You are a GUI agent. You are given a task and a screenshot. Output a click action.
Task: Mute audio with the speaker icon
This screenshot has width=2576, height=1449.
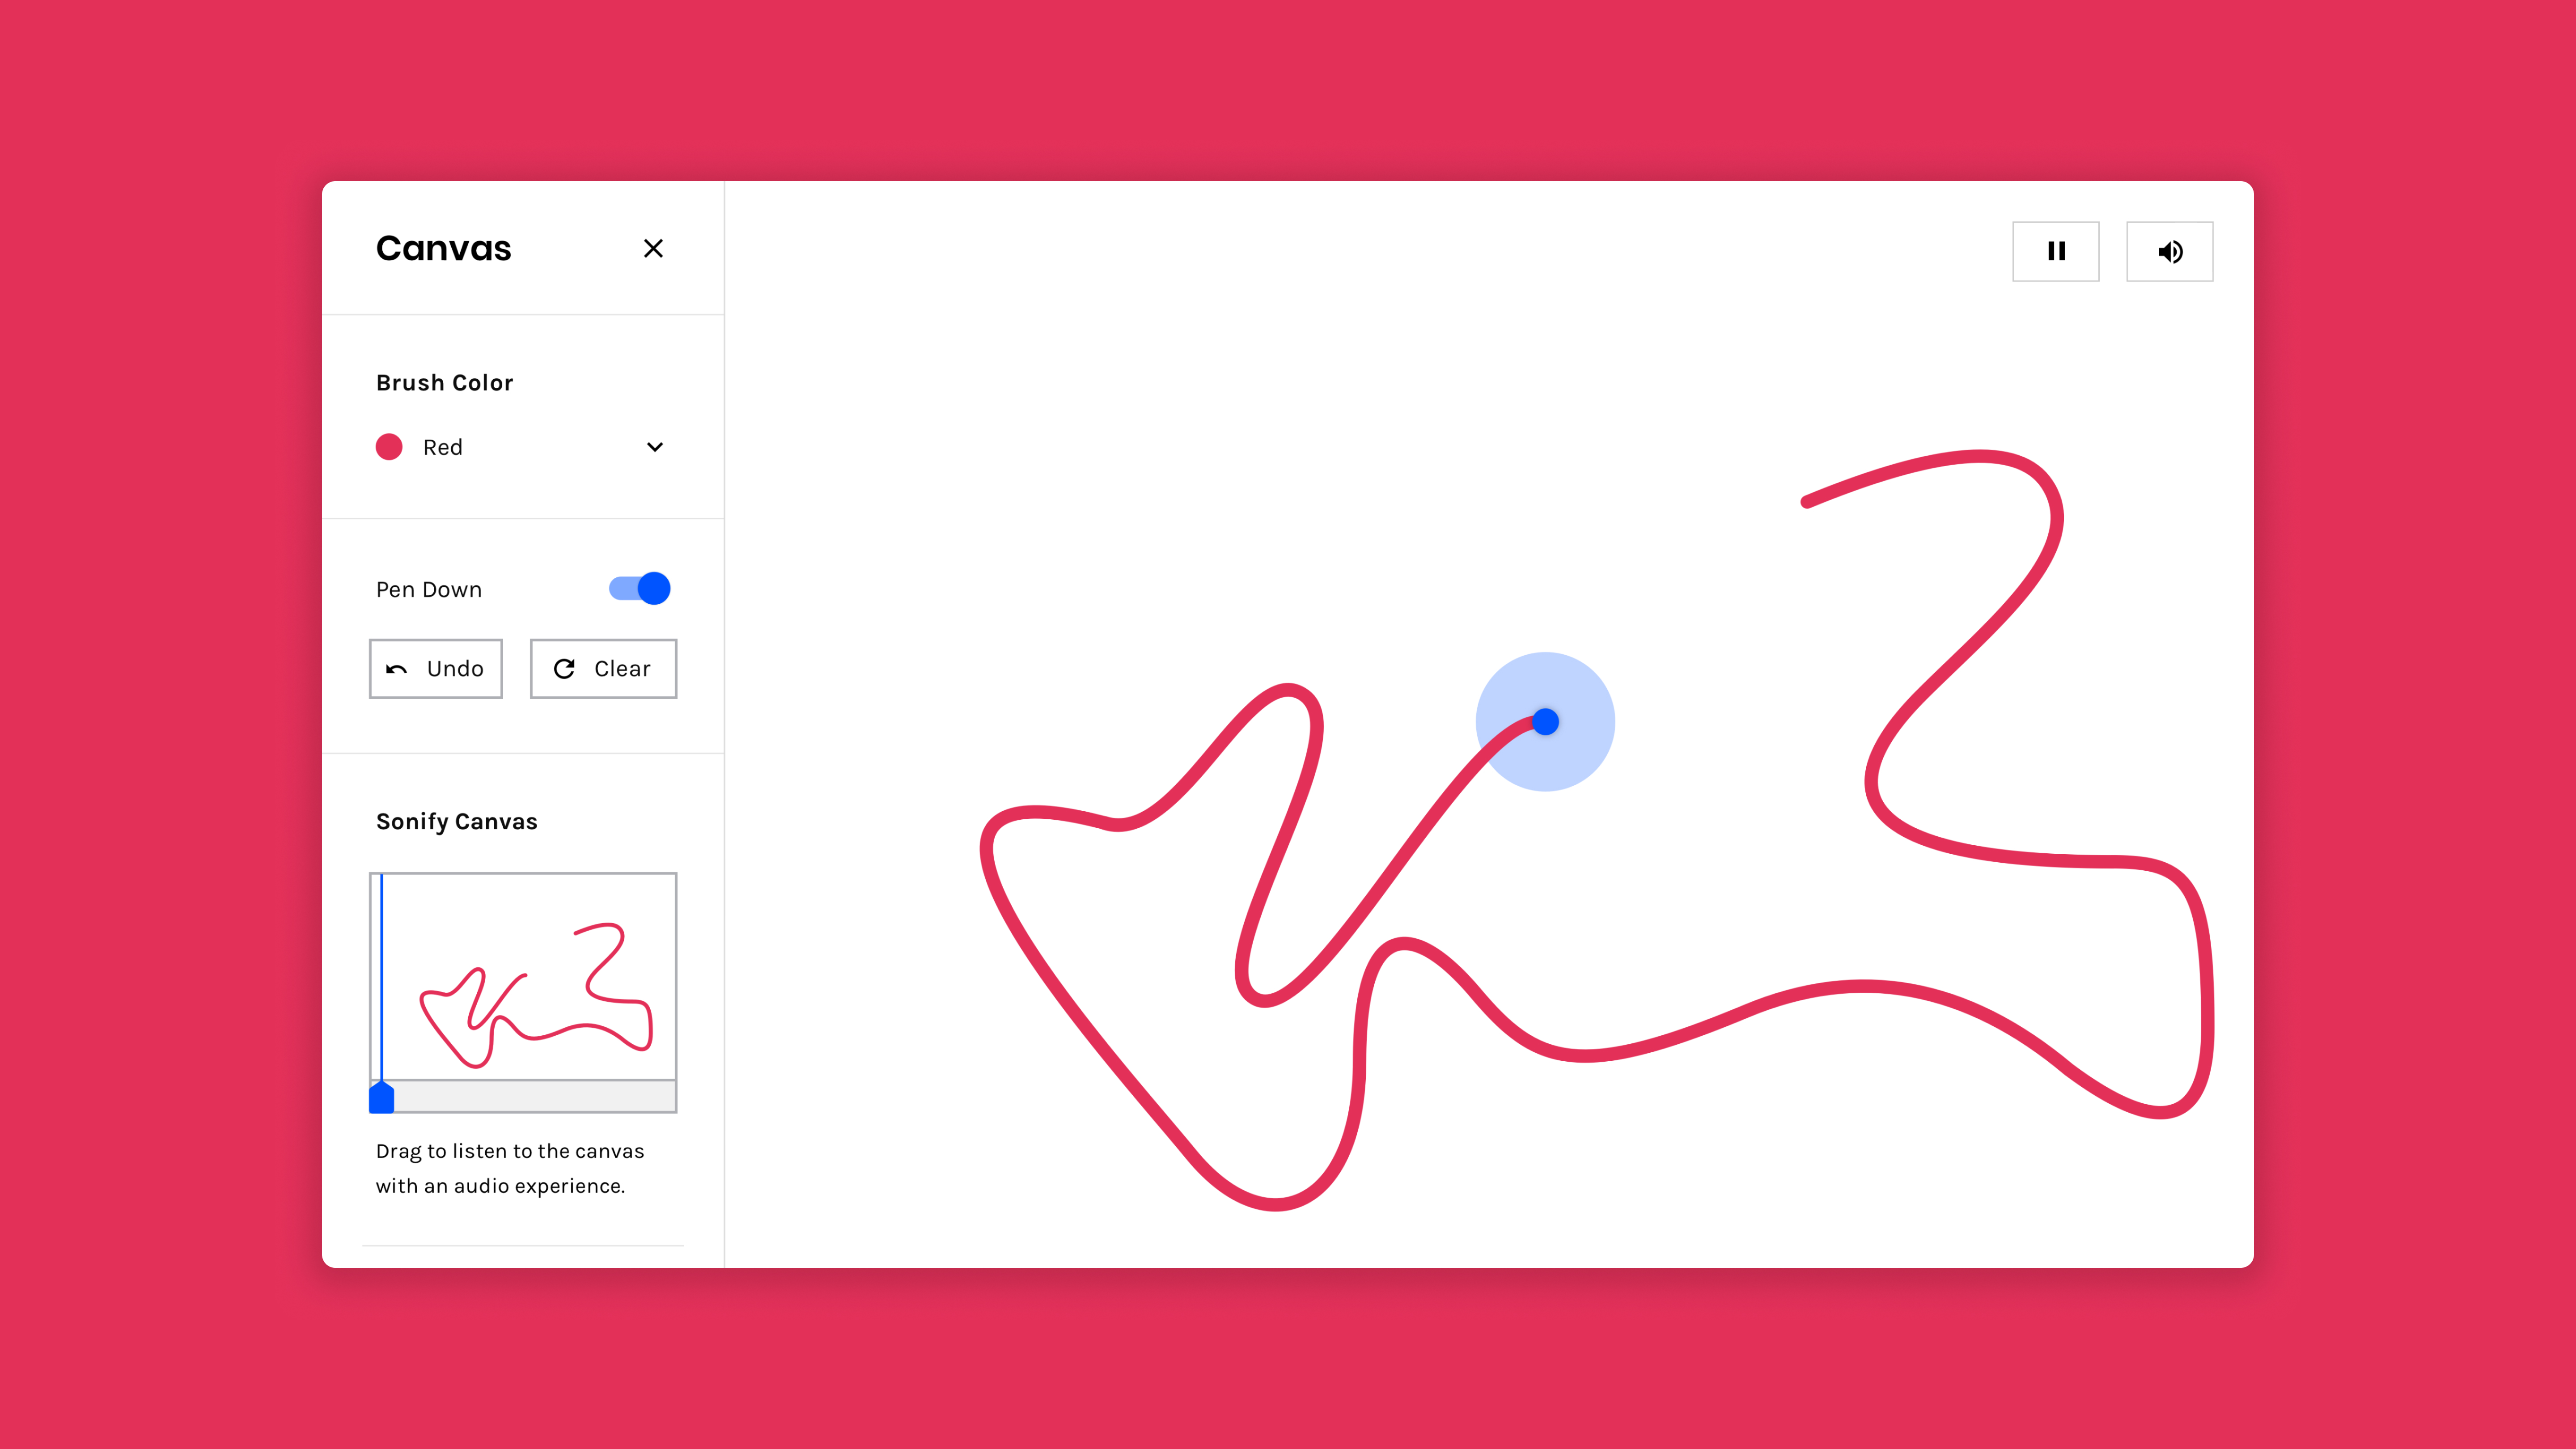click(x=2169, y=251)
